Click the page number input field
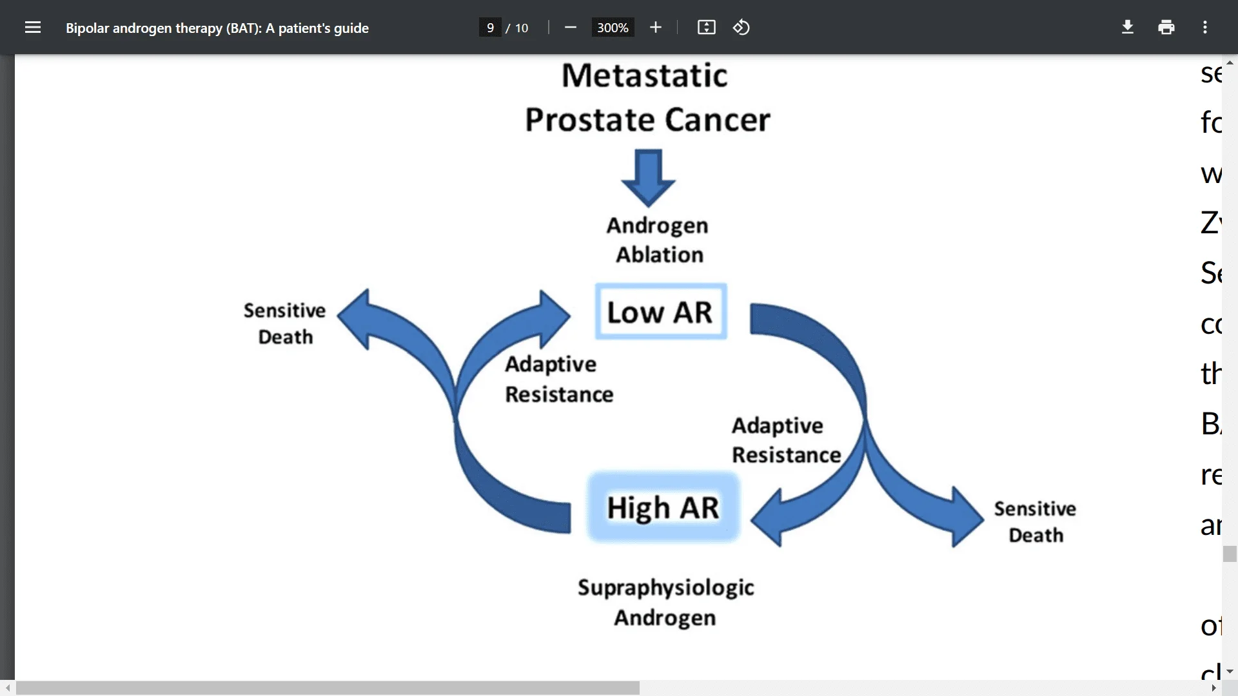Viewport: 1238px width, 696px height. (490, 28)
